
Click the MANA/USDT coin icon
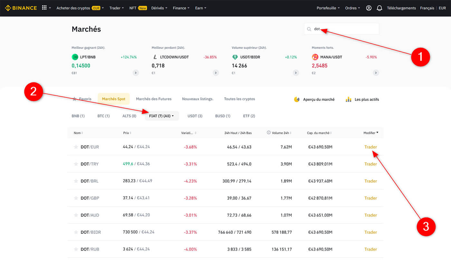[315, 57]
